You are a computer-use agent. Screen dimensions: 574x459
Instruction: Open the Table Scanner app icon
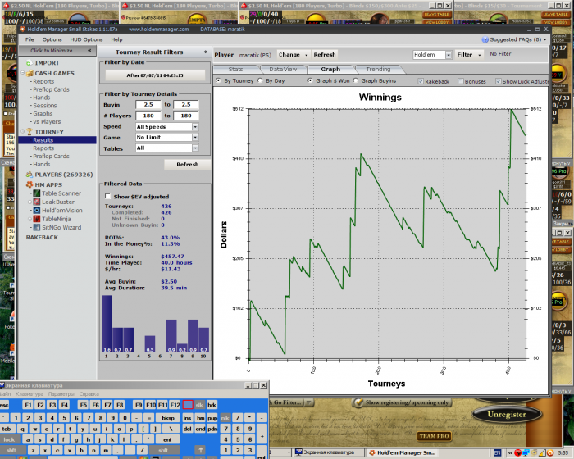pos(35,193)
